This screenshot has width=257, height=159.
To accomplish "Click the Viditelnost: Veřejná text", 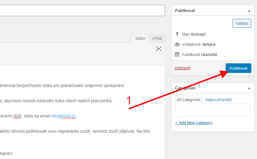I will (199, 44).
